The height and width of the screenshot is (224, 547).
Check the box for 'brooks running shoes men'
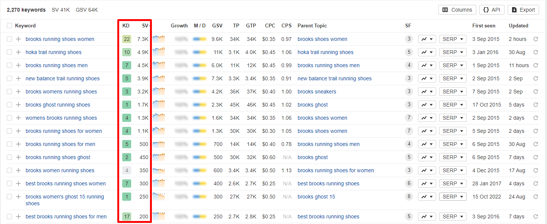pyautogui.click(x=9, y=65)
